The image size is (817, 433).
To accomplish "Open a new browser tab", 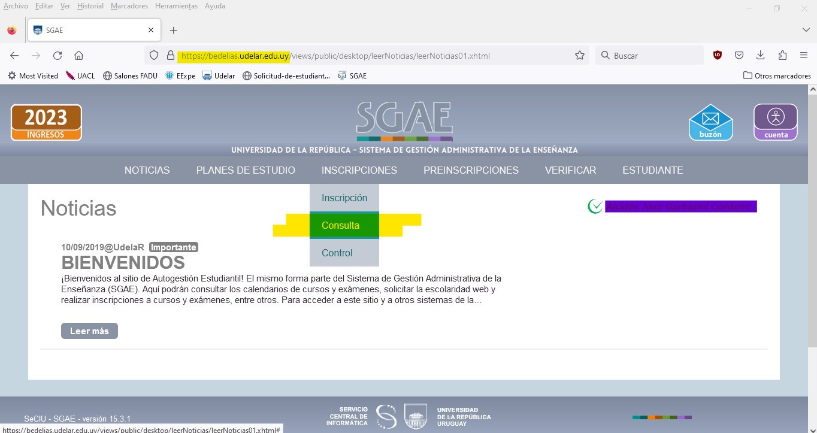I will [x=174, y=30].
